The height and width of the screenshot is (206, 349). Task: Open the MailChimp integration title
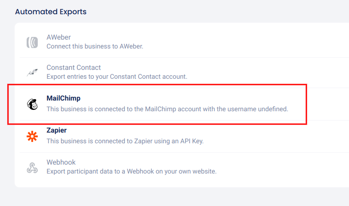(63, 98)
